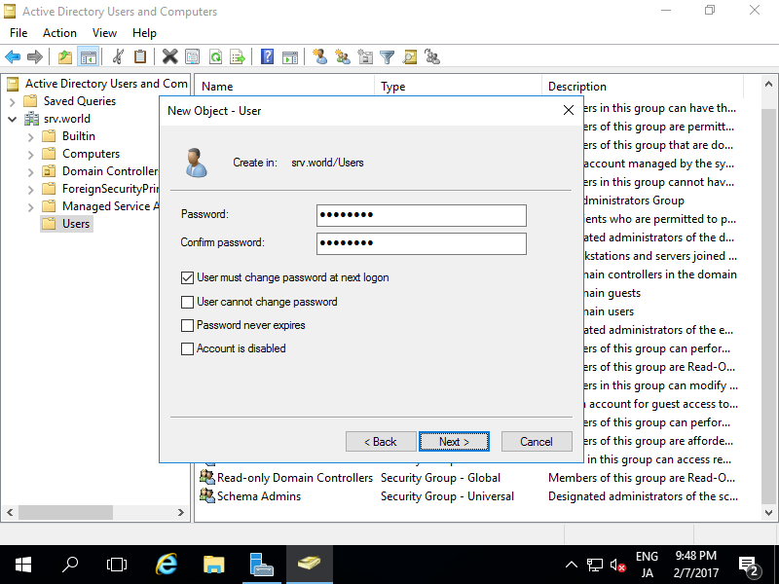Open Task View on the taskbar
779x584 pixels.
tap(117, 565)
